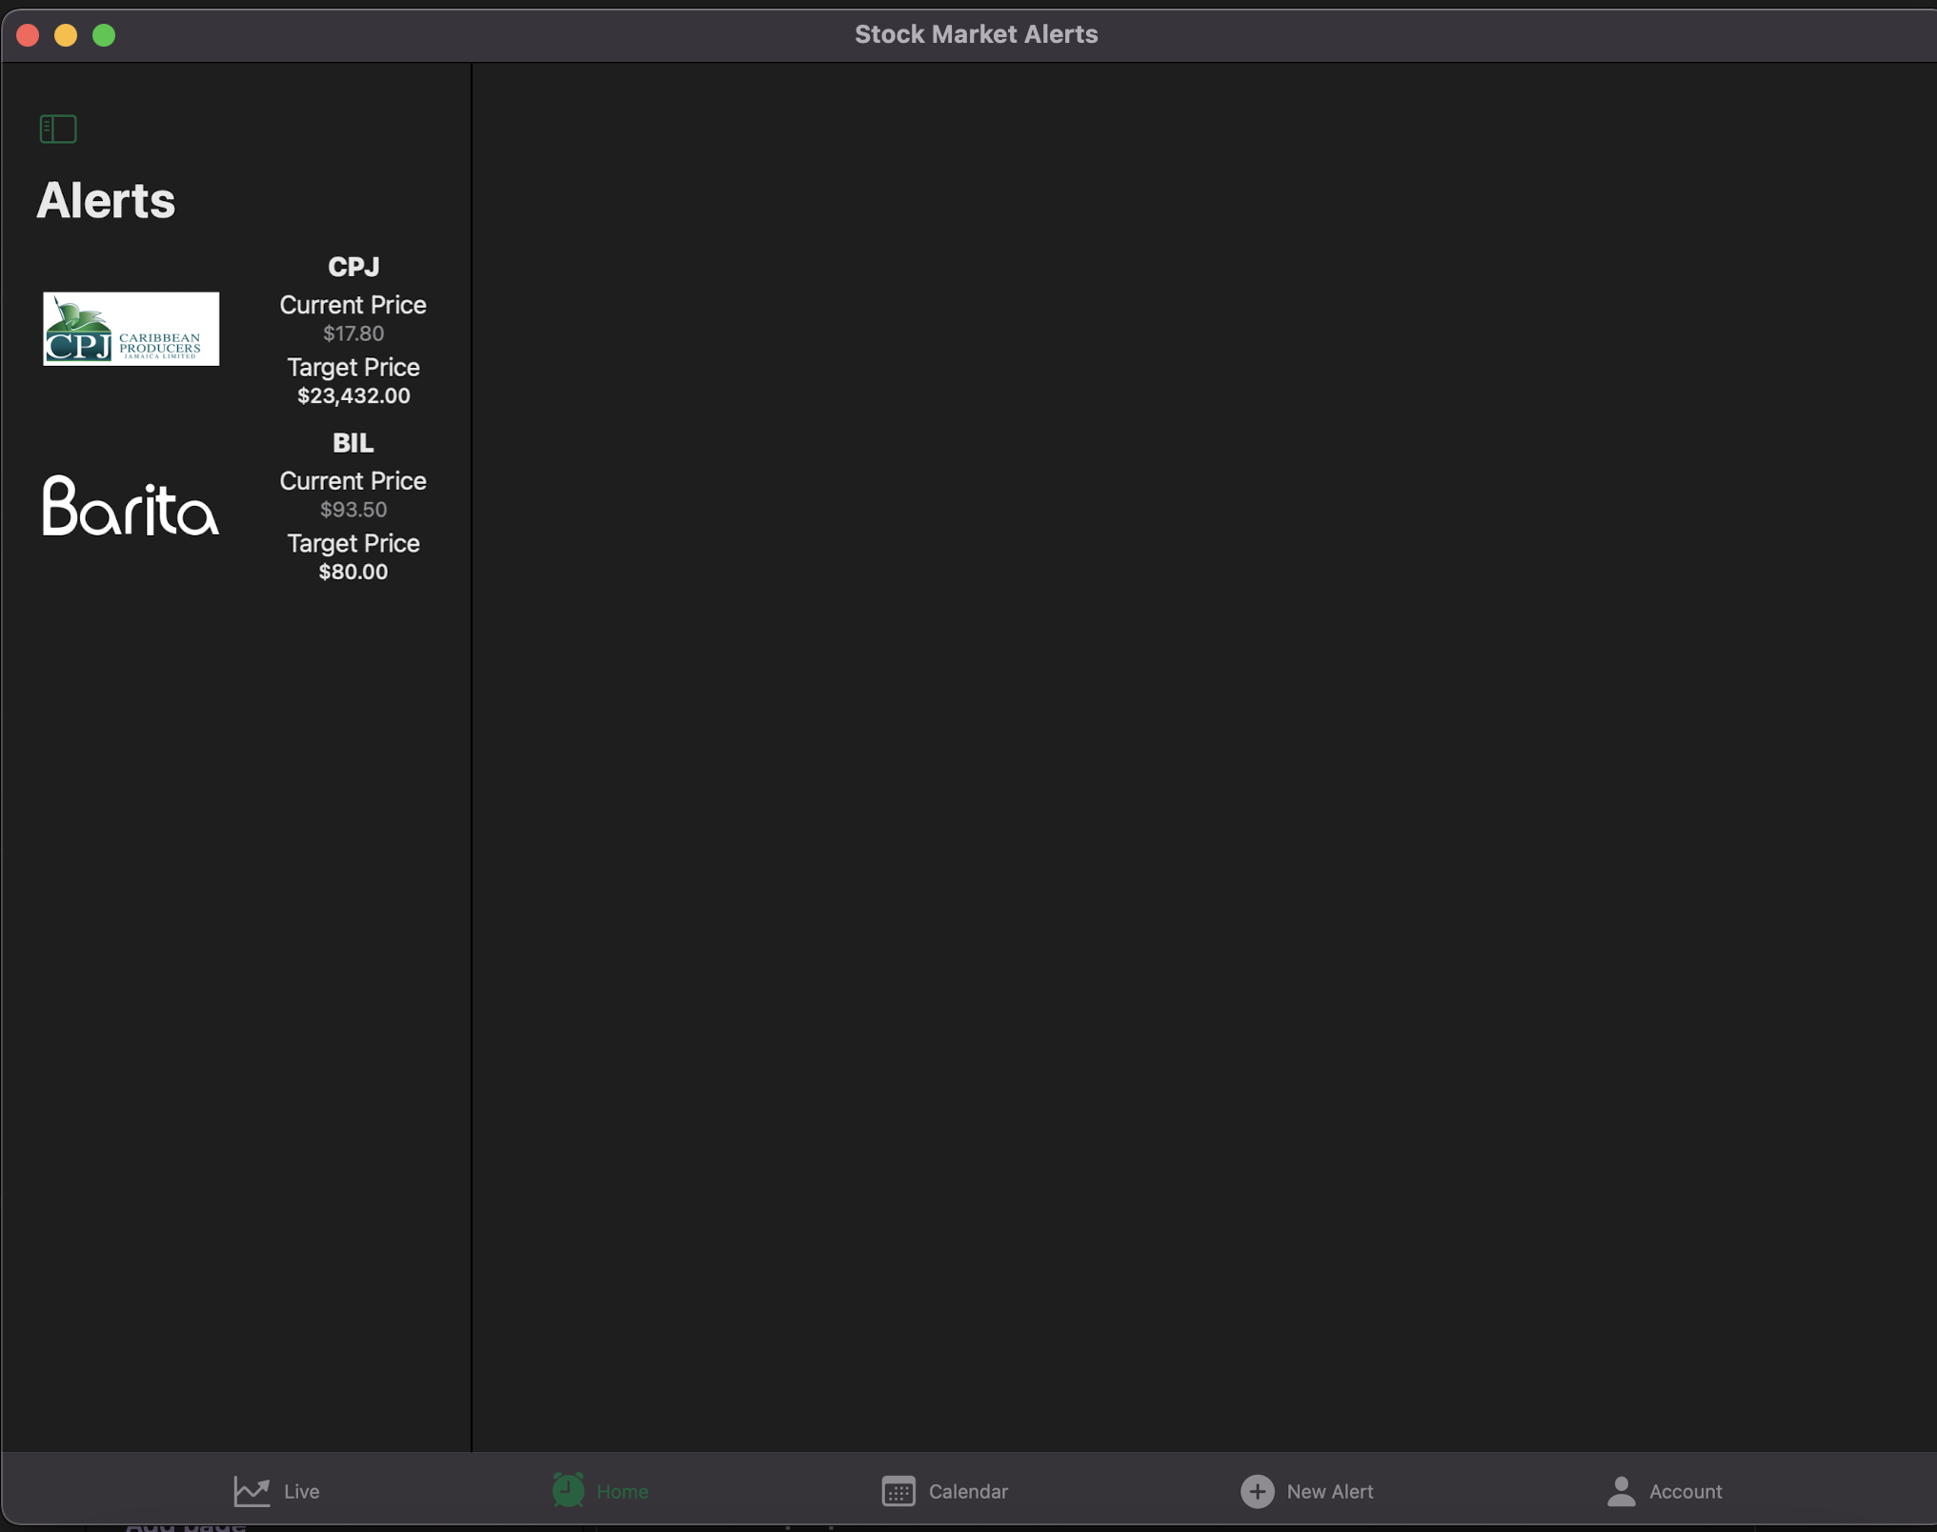1937x1532 pixels.
Task: Open the Live tab label
Action: (301, 1492)
